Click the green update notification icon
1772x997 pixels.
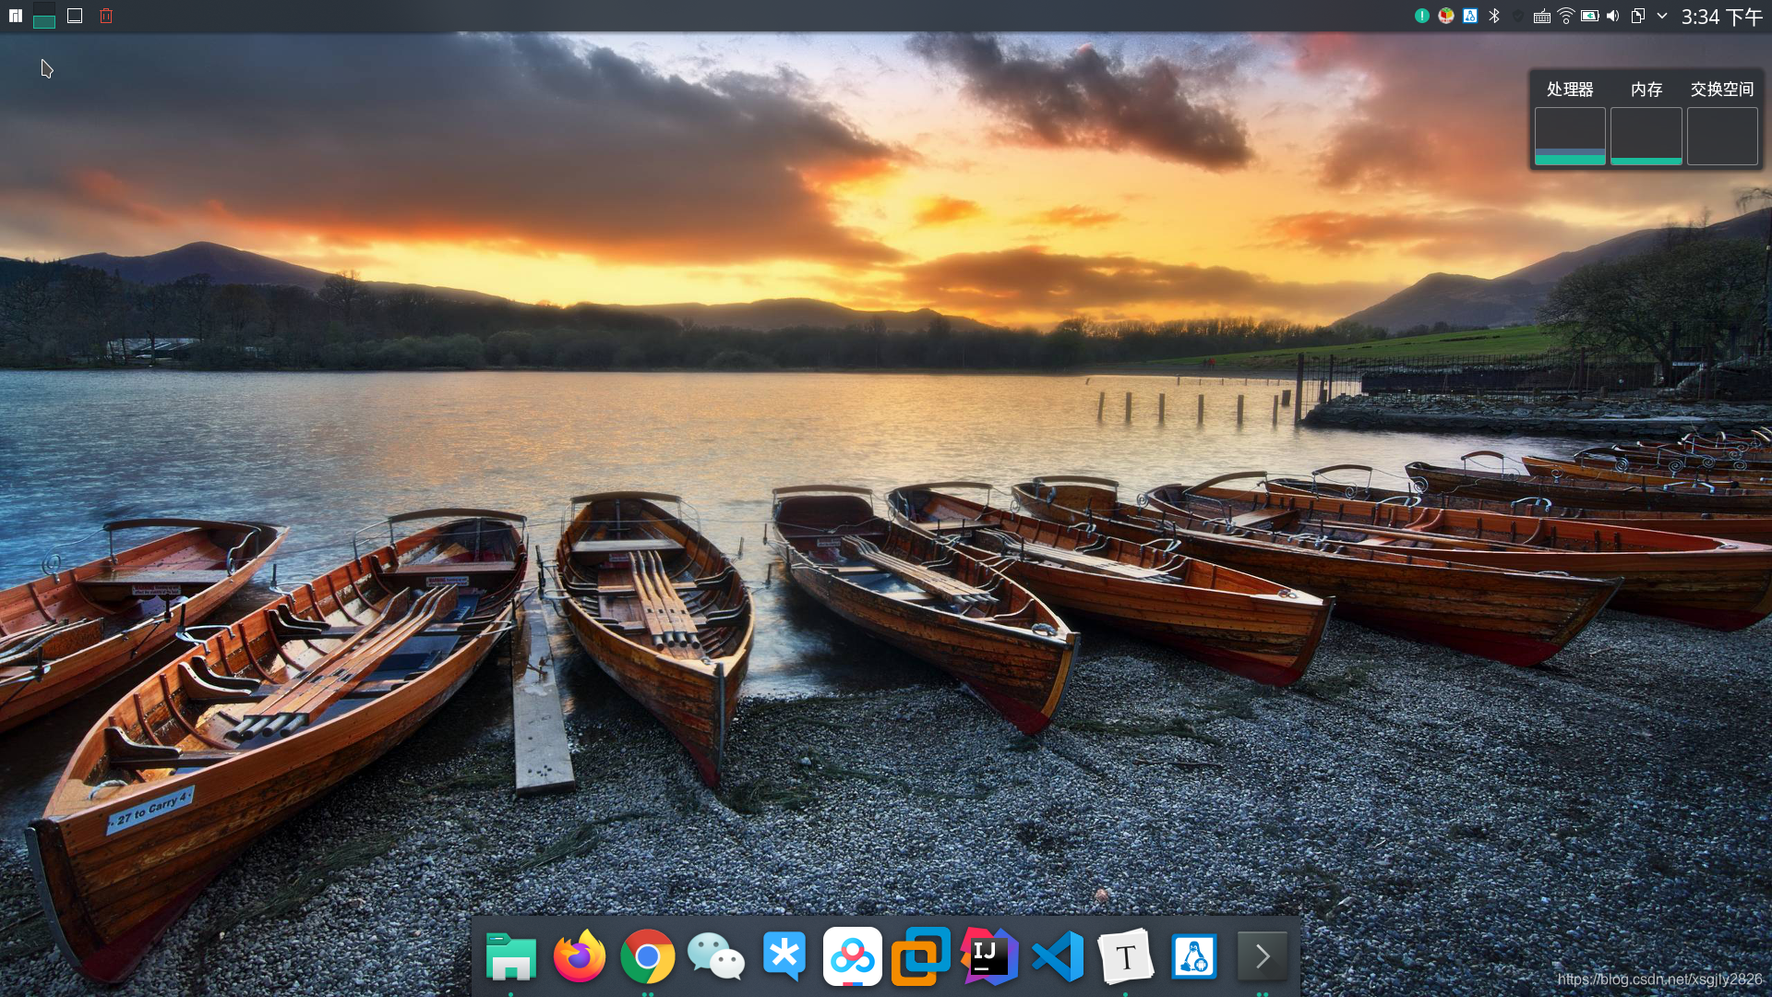(x=1422, y=16)
